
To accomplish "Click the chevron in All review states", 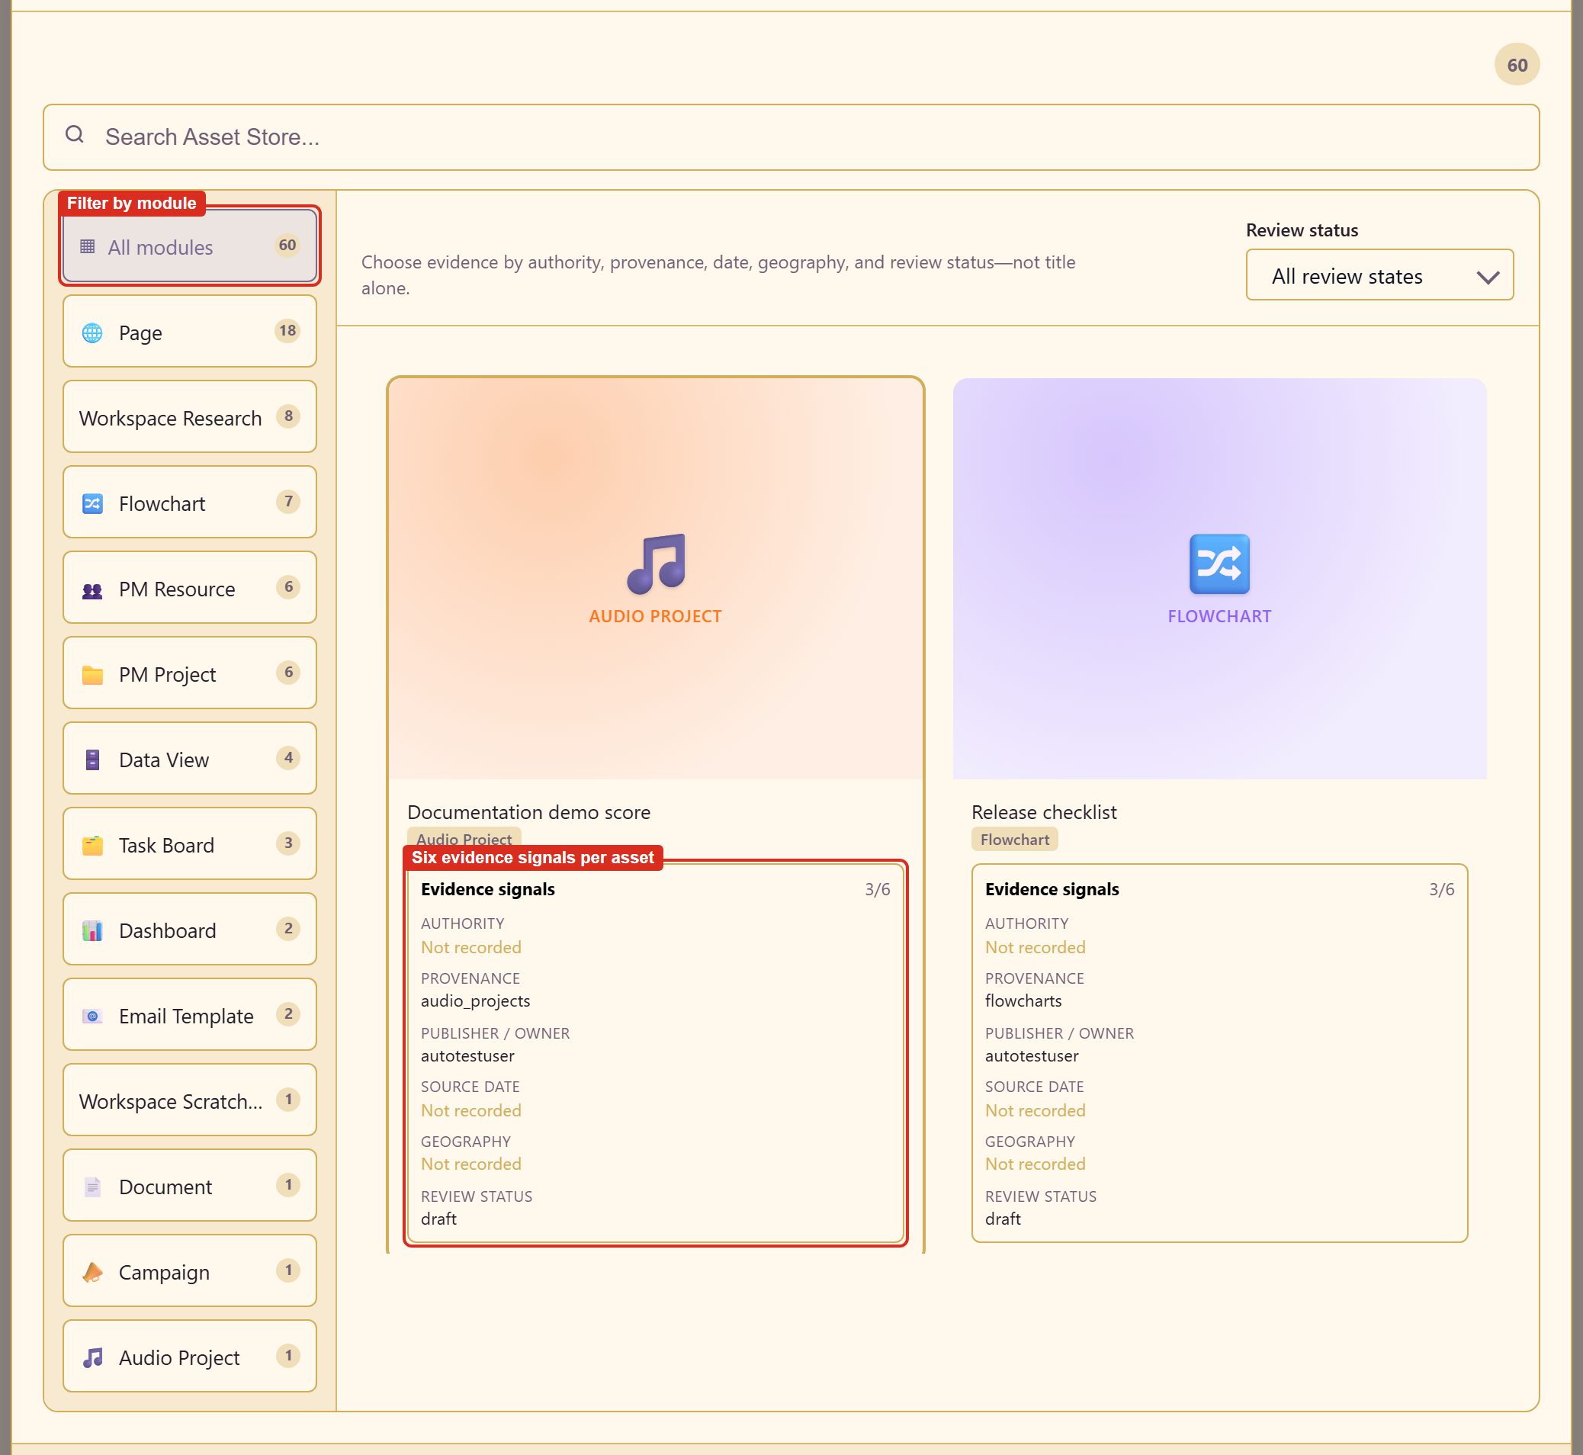I will click(1487, 277).
